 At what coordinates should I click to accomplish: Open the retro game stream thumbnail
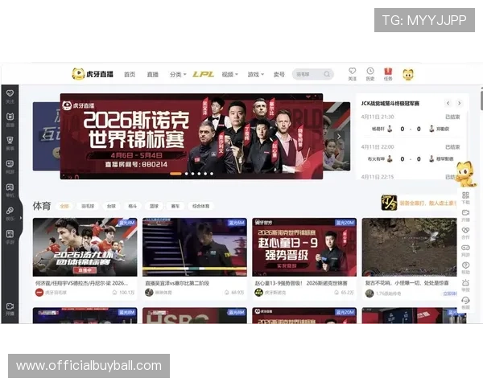click(410, 247)
